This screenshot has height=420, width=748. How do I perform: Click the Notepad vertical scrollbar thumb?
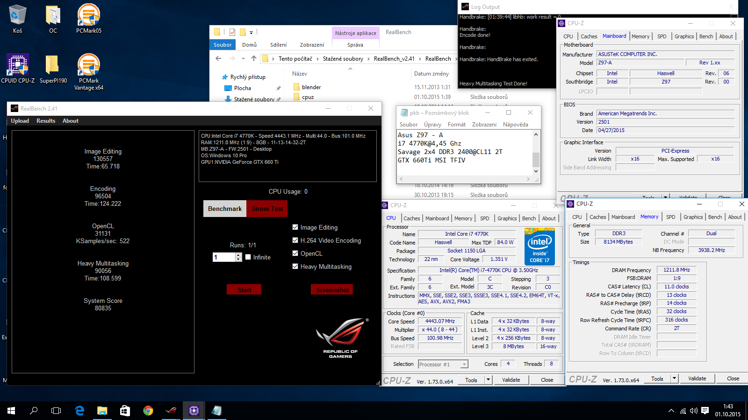click(x=536, y=160)
